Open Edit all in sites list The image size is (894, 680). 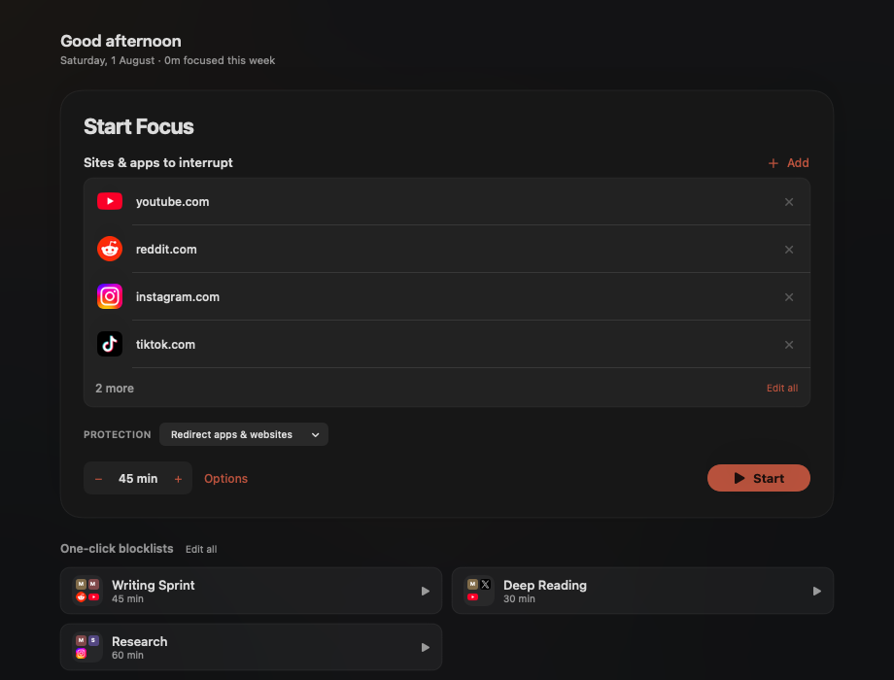click(x=781, y=389)
